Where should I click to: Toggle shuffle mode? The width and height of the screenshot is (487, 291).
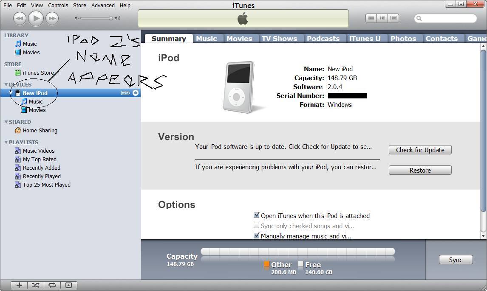coord(36,285)
